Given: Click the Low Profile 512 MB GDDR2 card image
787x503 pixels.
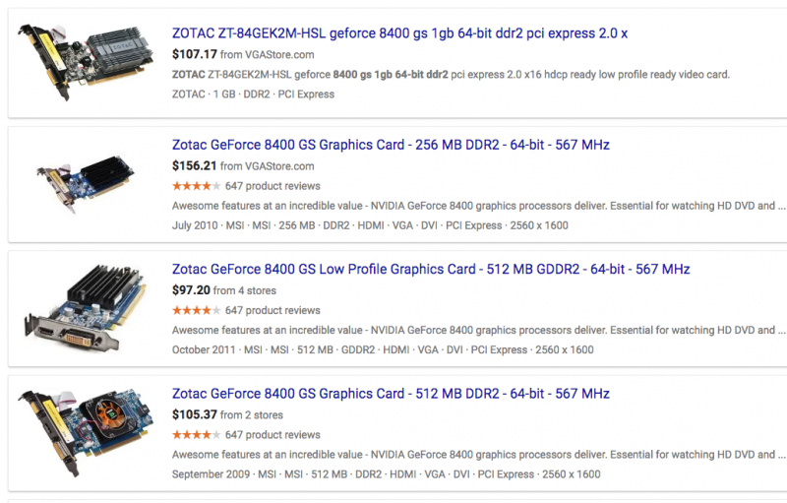Looking at the screenshot, I should point(86,307).
